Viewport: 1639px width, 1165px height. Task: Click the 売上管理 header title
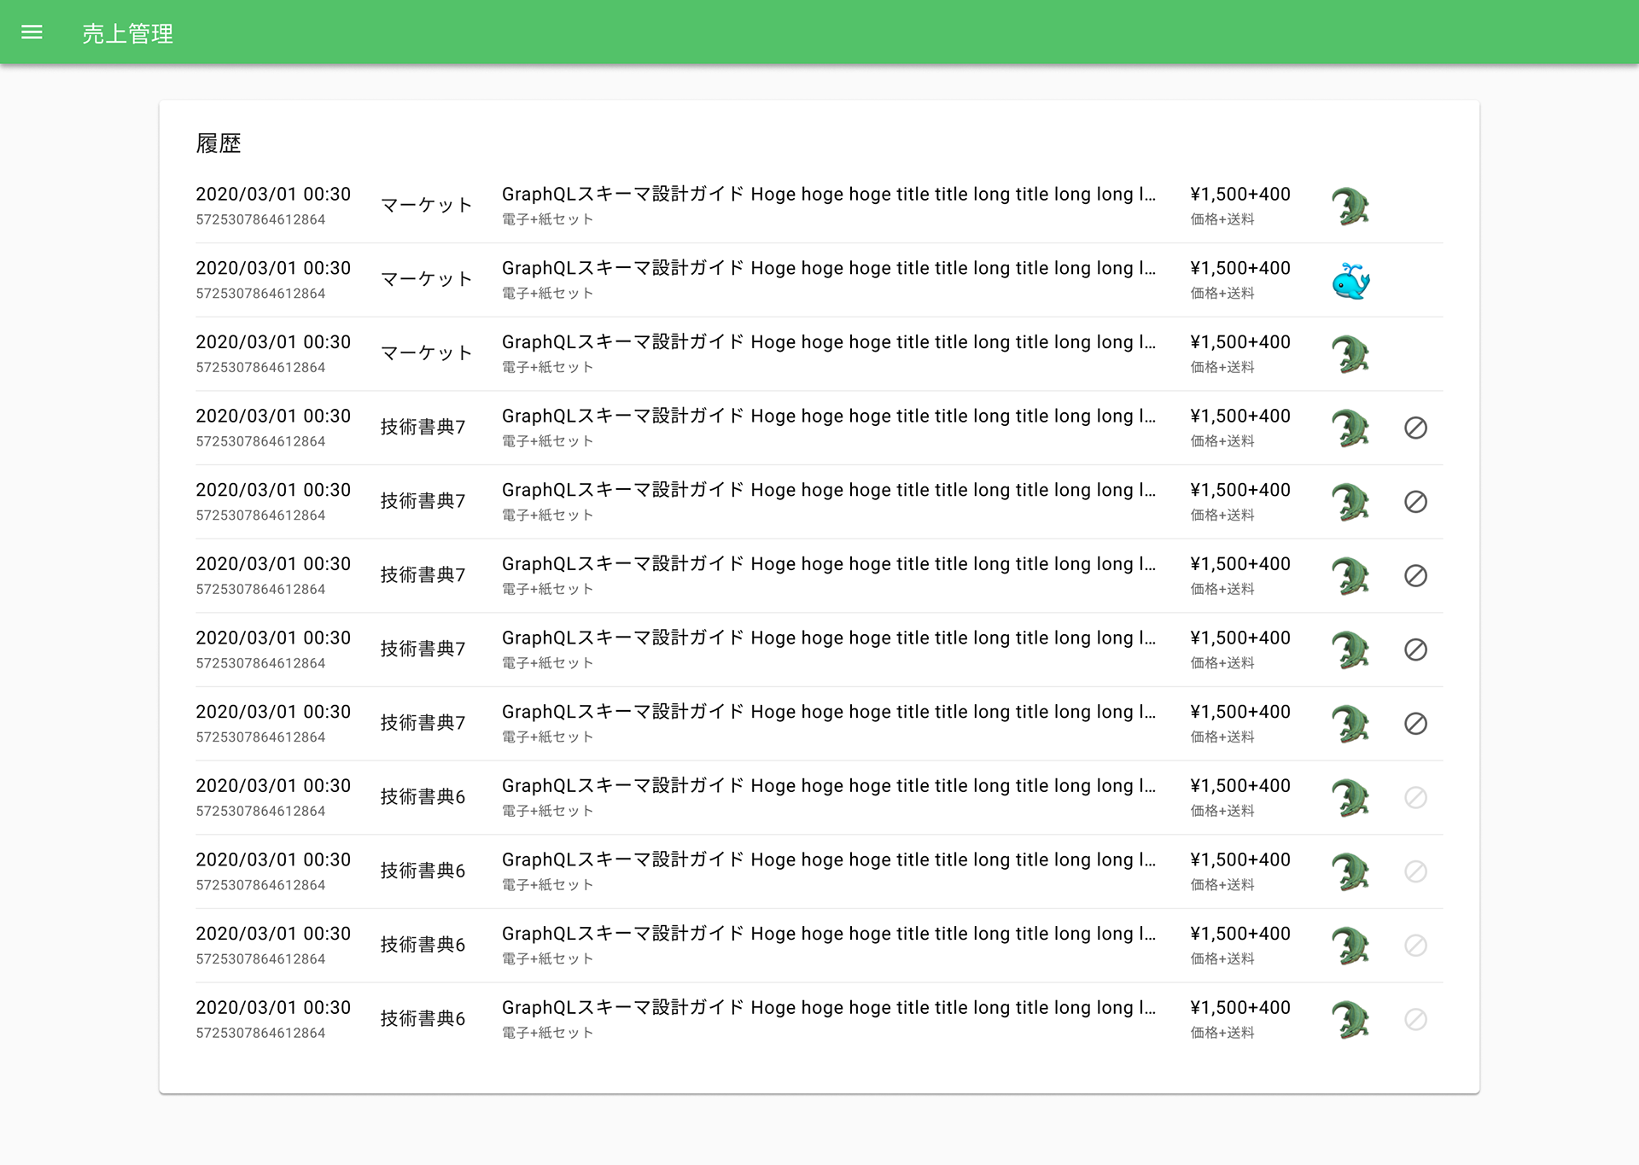tap(128, 33)
